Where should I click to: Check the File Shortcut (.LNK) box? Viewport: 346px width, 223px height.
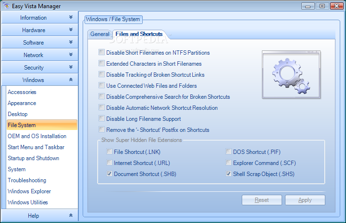point(109,152)
